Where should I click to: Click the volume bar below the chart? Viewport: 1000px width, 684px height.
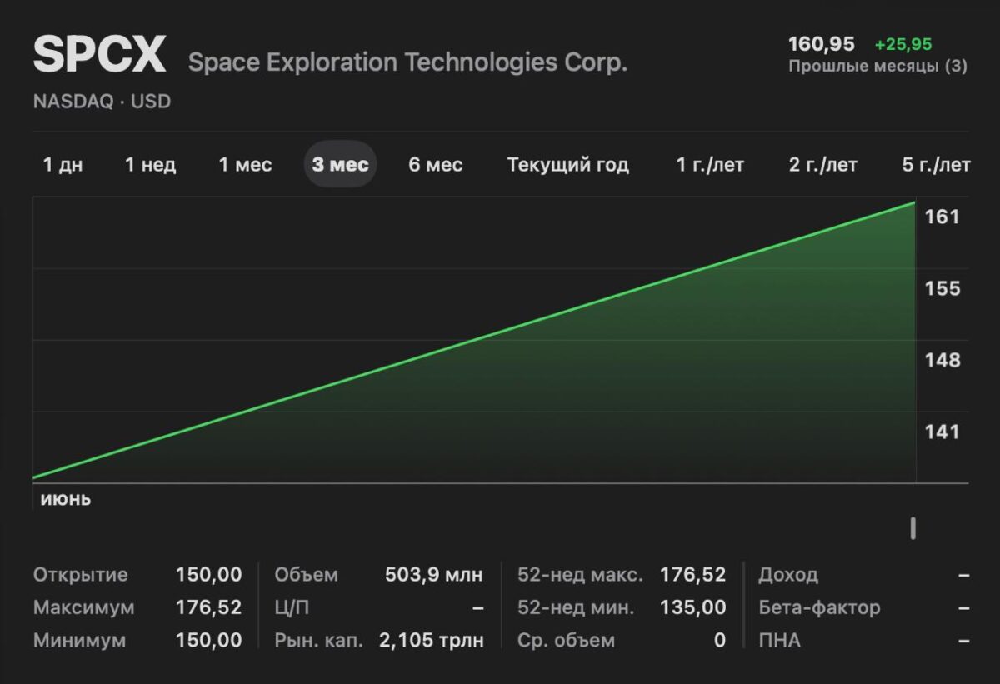[x=913, y=528]
